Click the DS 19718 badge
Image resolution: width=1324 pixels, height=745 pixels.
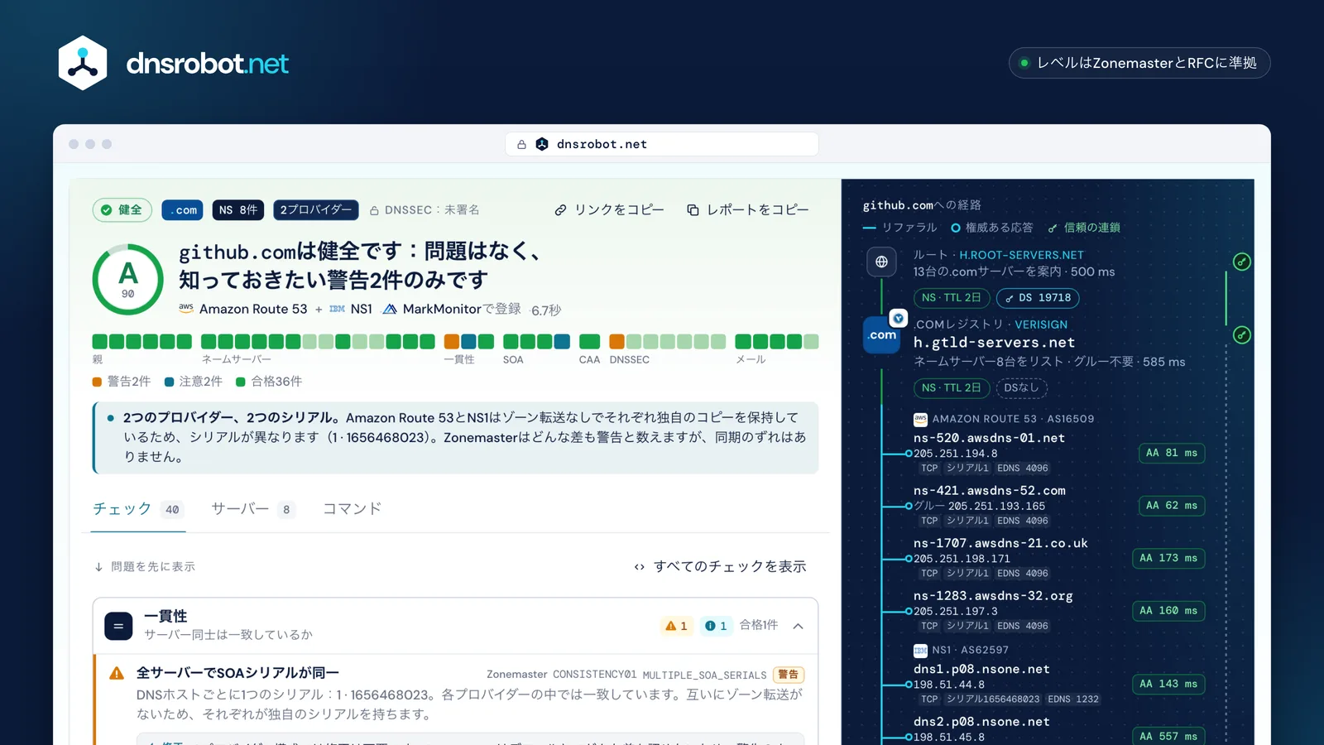(x=1038, y=298)
